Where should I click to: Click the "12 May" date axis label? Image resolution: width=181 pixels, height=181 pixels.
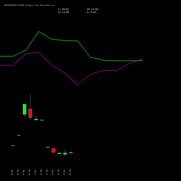pos(41,172)
